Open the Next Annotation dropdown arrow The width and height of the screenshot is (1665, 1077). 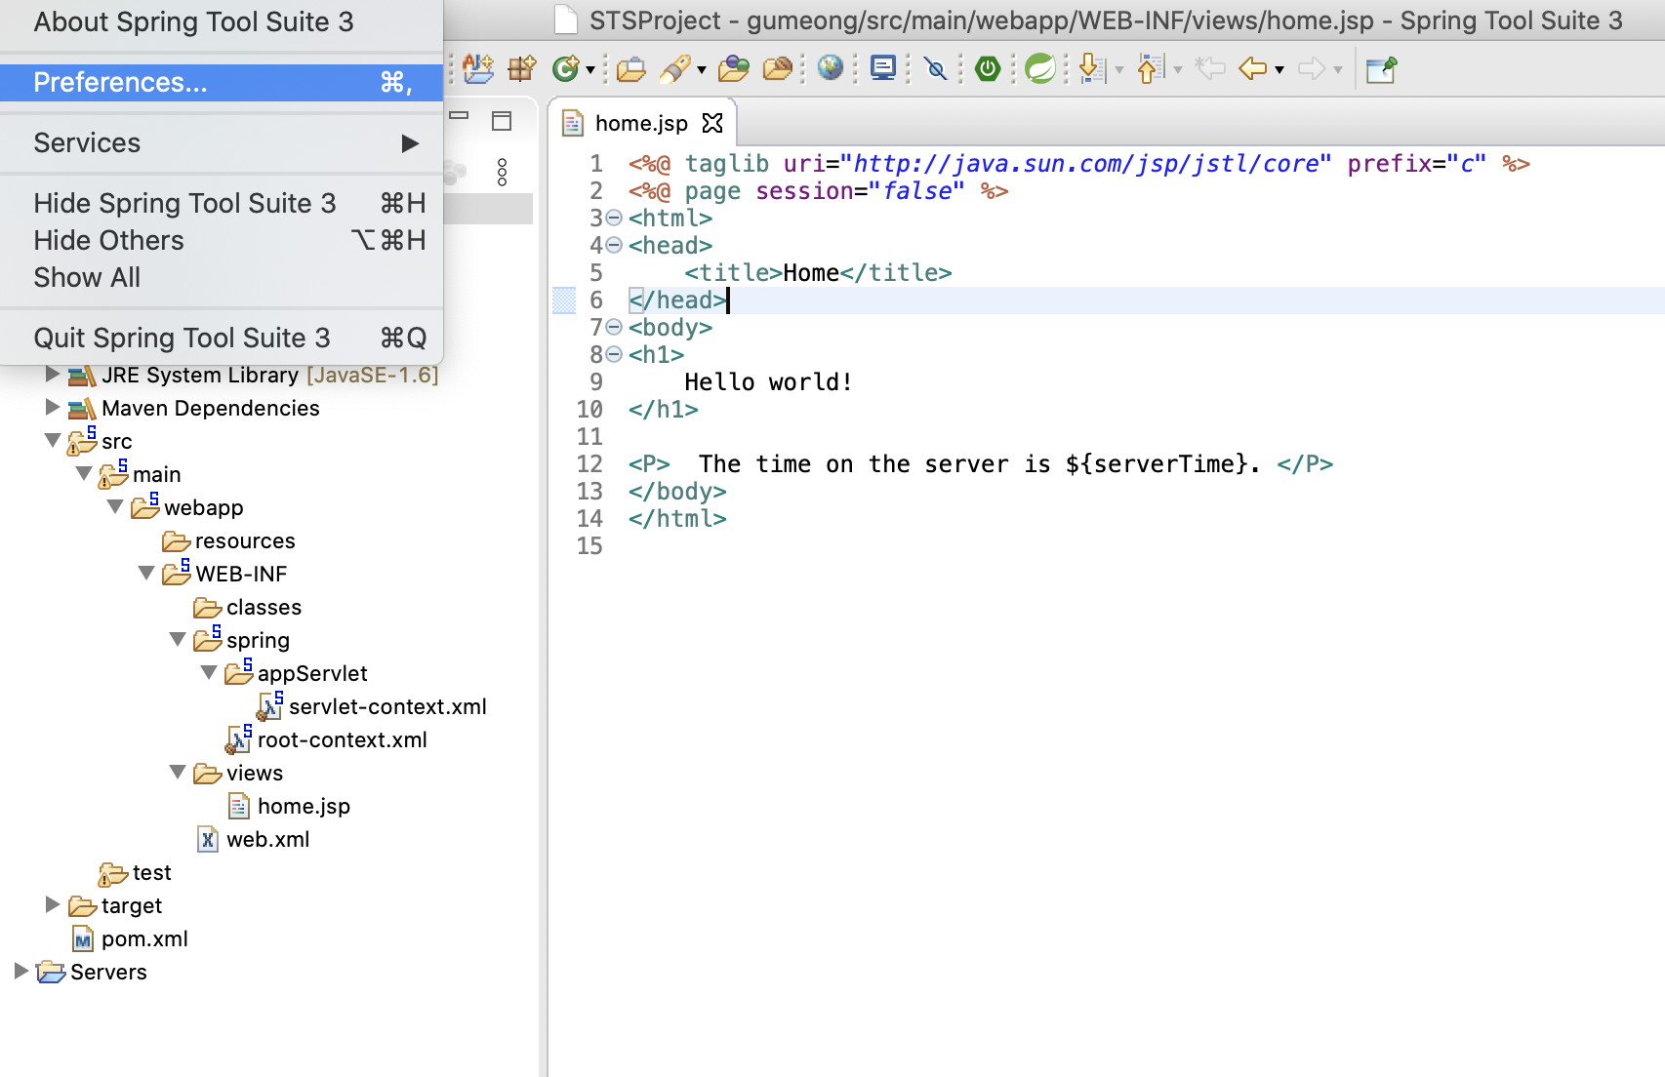click(x=1118, y=70)
